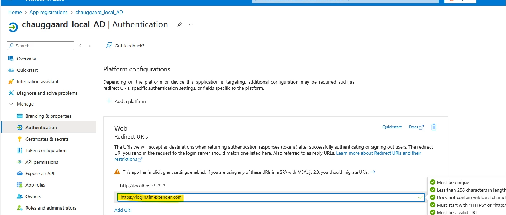The height and width of the screenshot is (215, 506).
Task: Click the Quickstart cloud icon
Action: pyautogui.click(x=11, y=70)
